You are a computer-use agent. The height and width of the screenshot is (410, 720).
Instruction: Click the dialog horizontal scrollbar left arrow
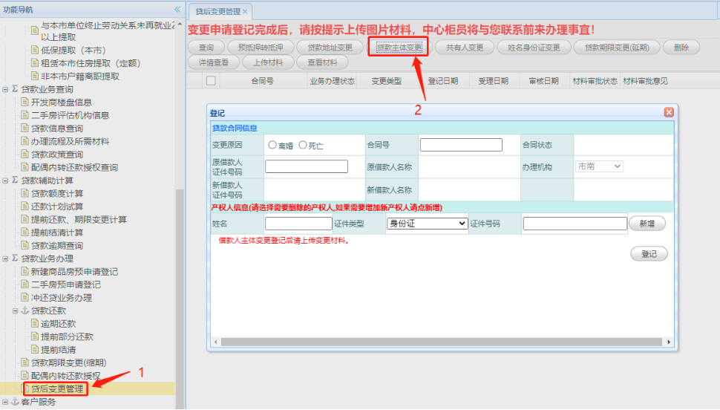[x=216, y=342]
